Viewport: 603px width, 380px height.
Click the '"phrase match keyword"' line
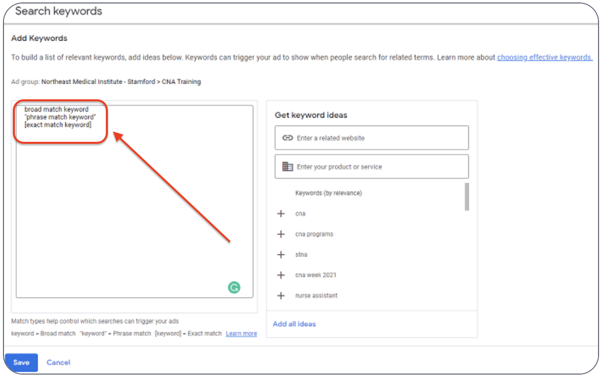(x=60, y=117)
